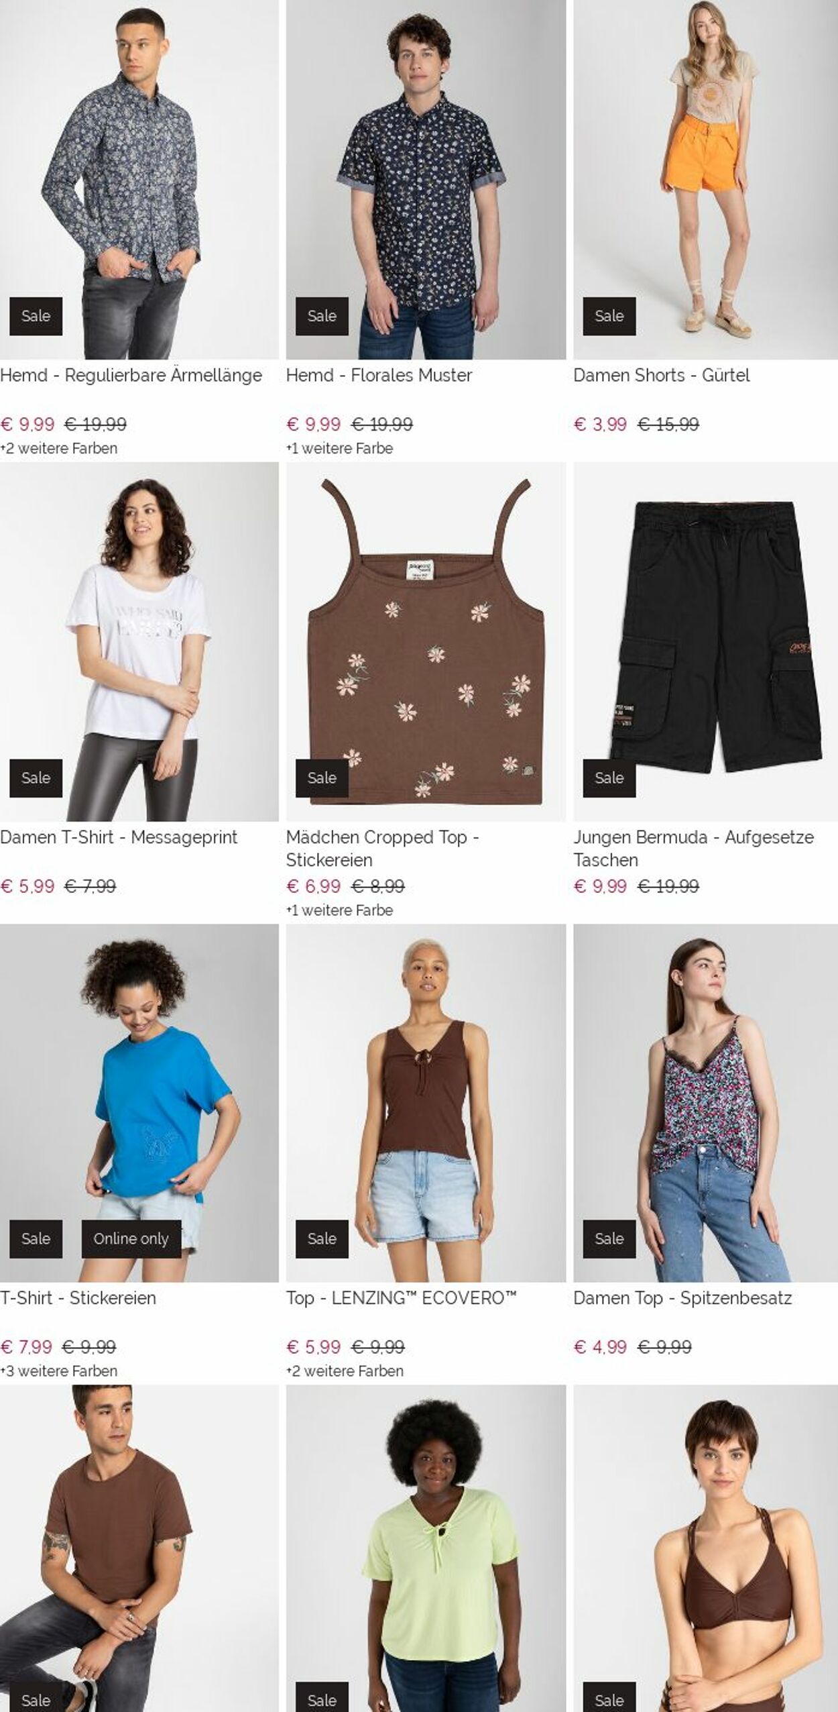Open the Hemd - Regulierbare Ärmellänge product title

click(131, 376)
